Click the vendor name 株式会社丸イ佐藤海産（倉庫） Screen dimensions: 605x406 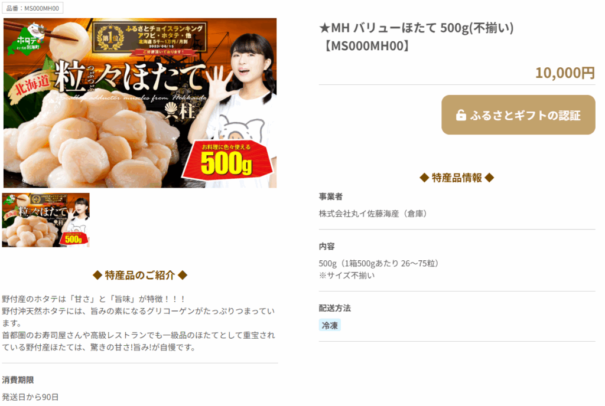coord(373,214)
